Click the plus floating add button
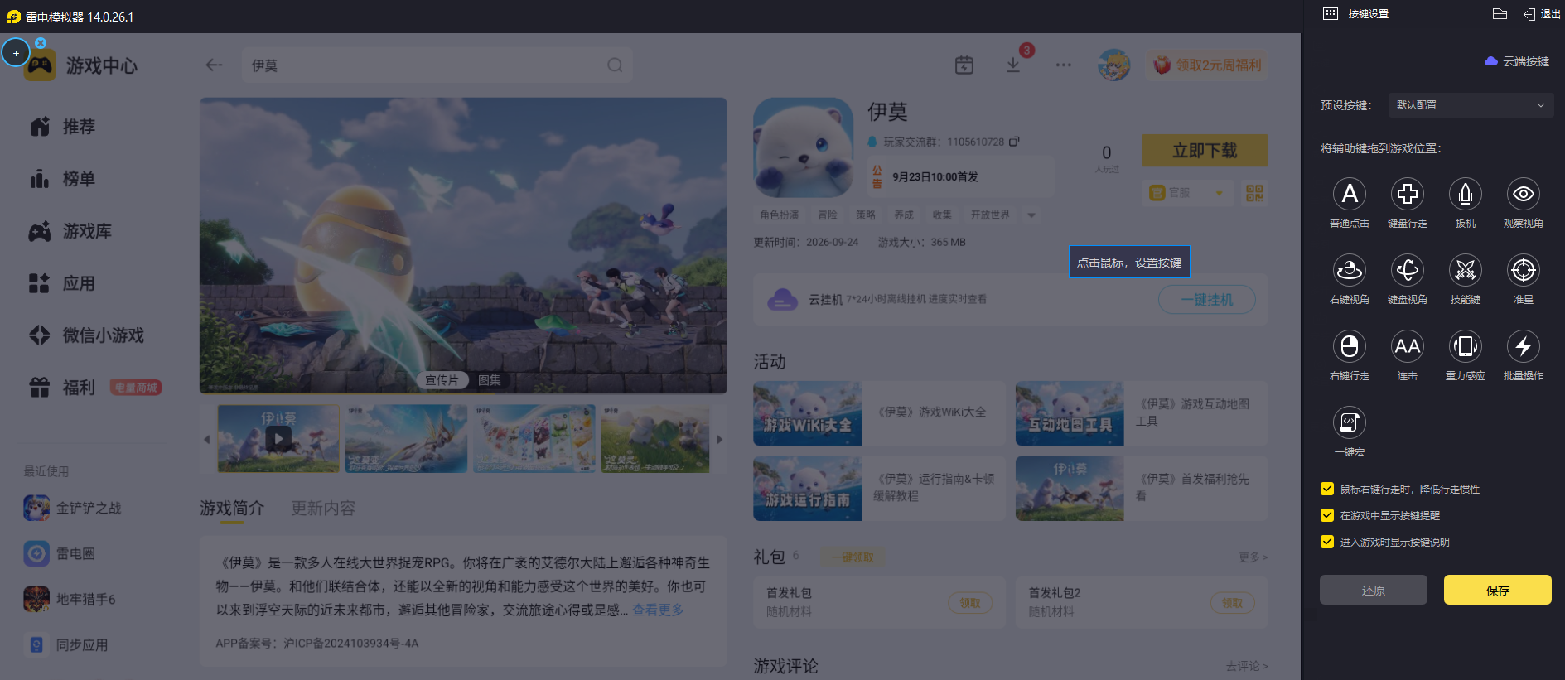 coord(16,53)
